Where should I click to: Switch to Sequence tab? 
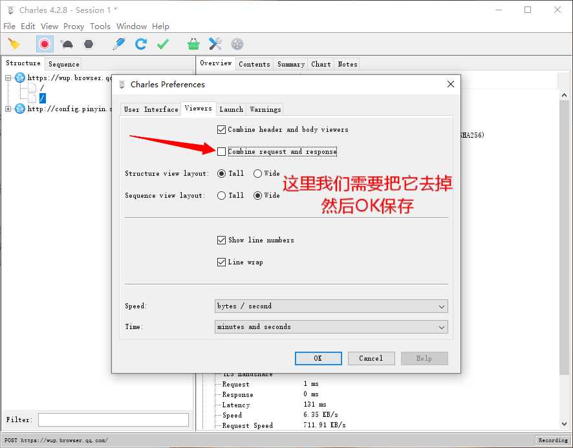pos(63,64)
